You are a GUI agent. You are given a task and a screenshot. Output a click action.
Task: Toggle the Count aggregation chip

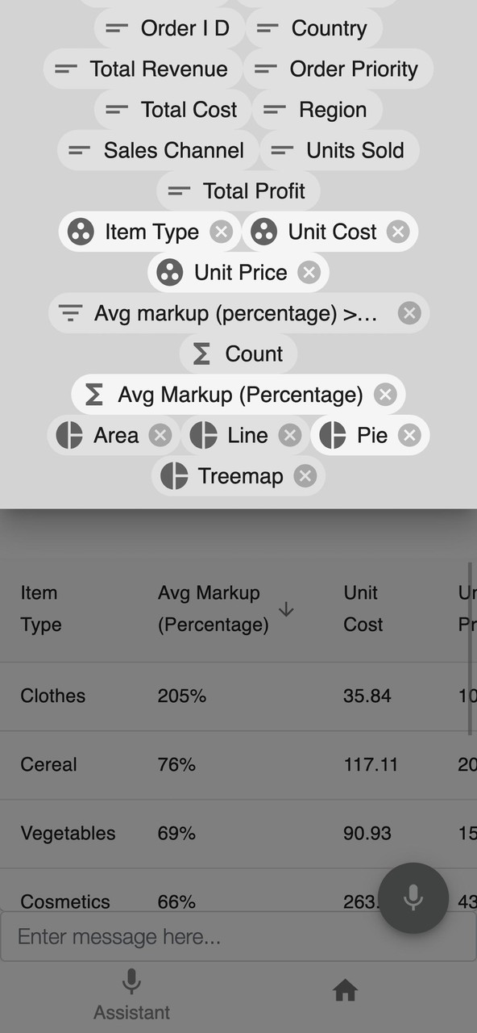tap(238, 353)
